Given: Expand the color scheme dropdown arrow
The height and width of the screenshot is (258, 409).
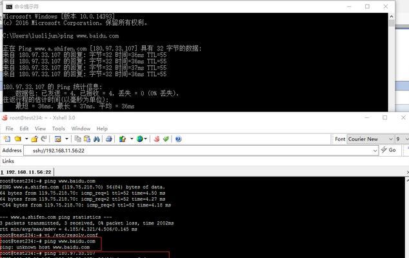Looking at the screenshot, I should click(132, 139).
